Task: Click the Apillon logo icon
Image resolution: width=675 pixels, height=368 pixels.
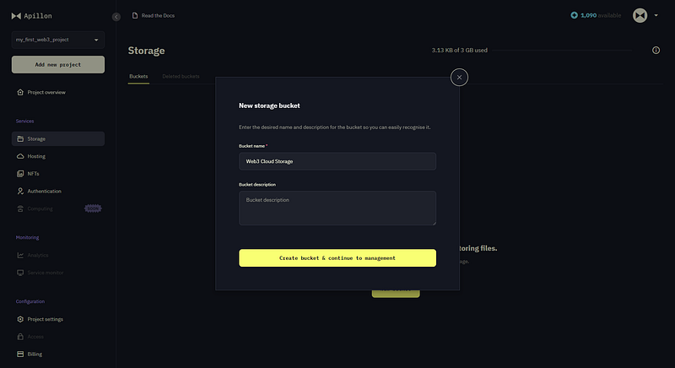Action: point(16,16)
